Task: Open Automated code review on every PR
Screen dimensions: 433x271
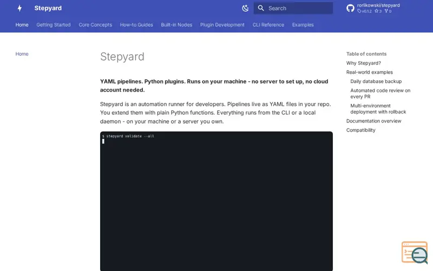Action: tap(380, 93)
